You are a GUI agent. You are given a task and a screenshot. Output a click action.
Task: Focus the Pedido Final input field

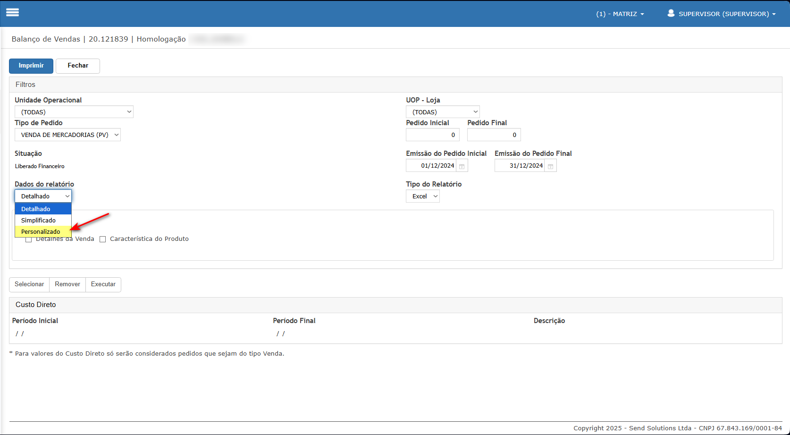(494, 135)
